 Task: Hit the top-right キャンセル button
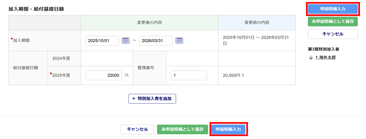coord(333,34)
